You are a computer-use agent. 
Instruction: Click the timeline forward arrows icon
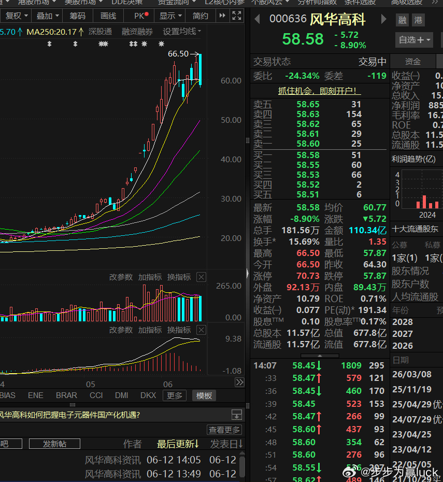coord(239,382)
